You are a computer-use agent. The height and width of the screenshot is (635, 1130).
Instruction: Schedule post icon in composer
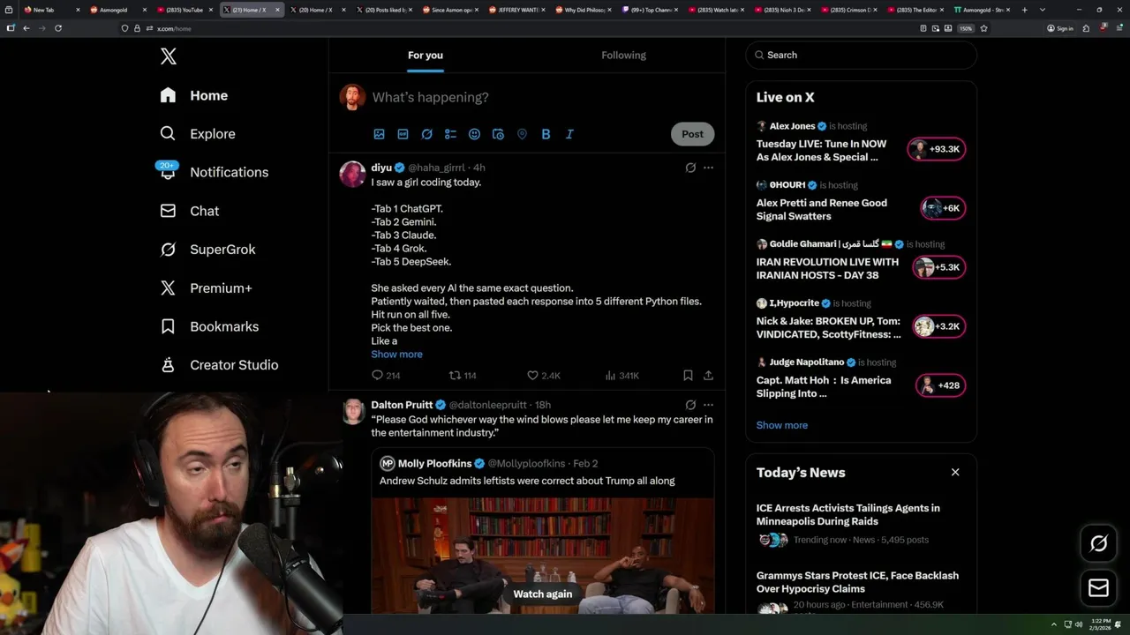498,134
